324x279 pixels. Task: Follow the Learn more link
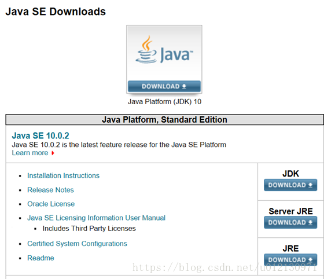(x=30, y=153)
